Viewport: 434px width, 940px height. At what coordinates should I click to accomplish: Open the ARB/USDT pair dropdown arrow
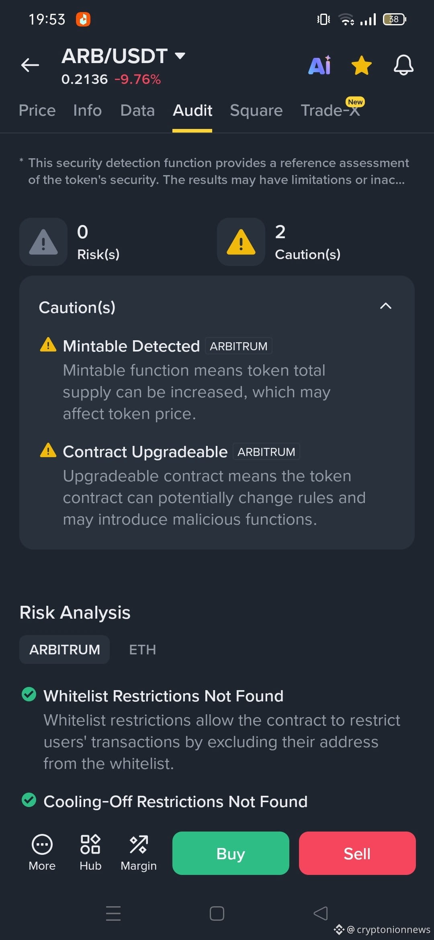[x=180, y=56]
